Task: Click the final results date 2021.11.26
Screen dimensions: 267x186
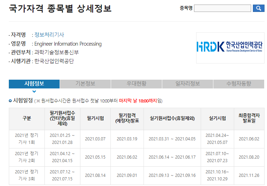Action: [x=249, y=175]
